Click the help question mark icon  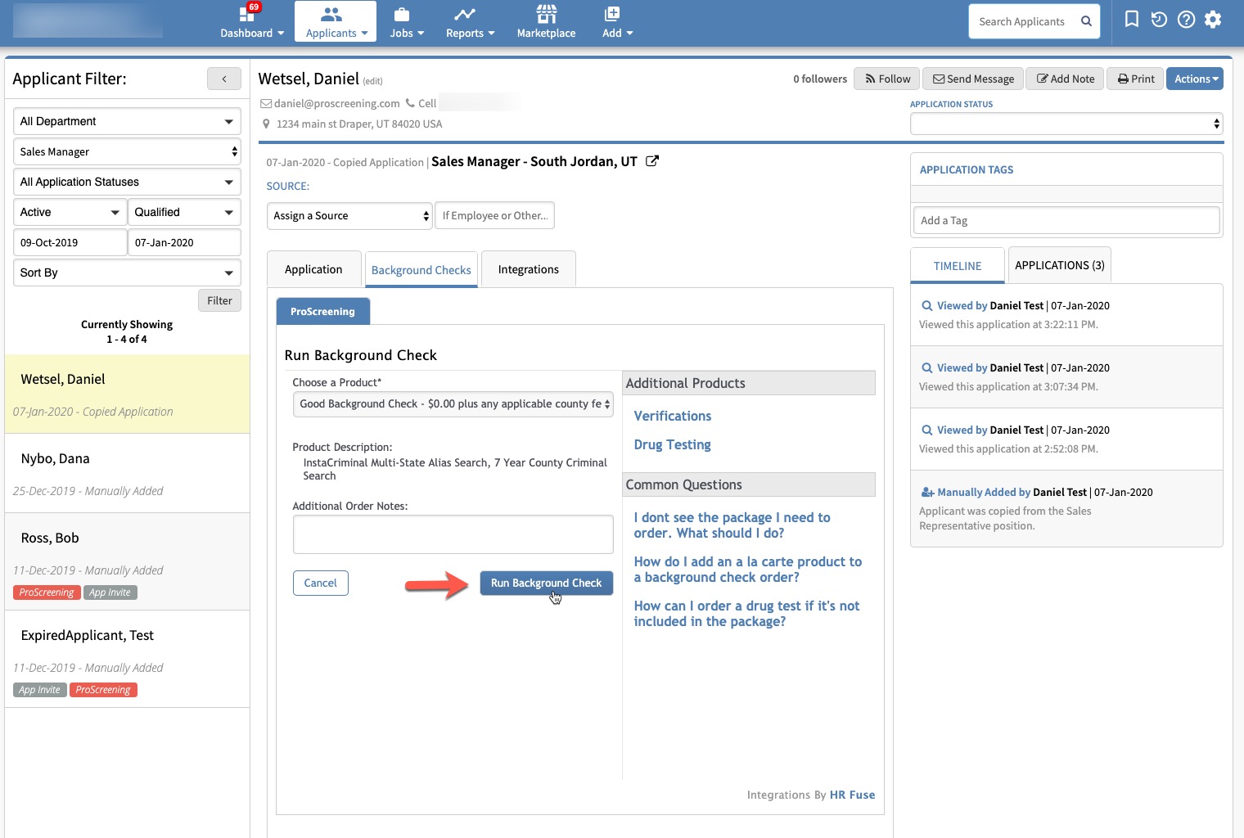(x=1186, y=20)
